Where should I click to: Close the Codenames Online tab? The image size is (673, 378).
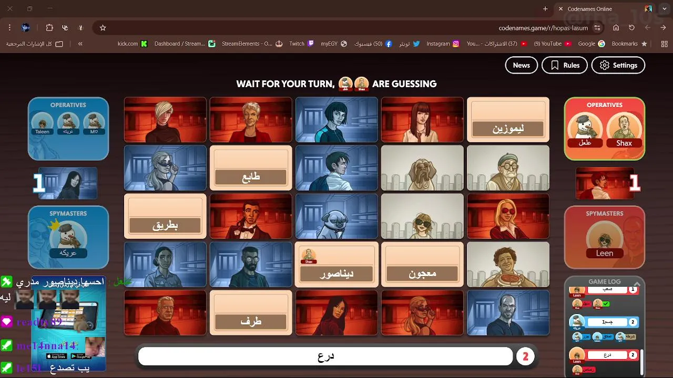point(560,9)
